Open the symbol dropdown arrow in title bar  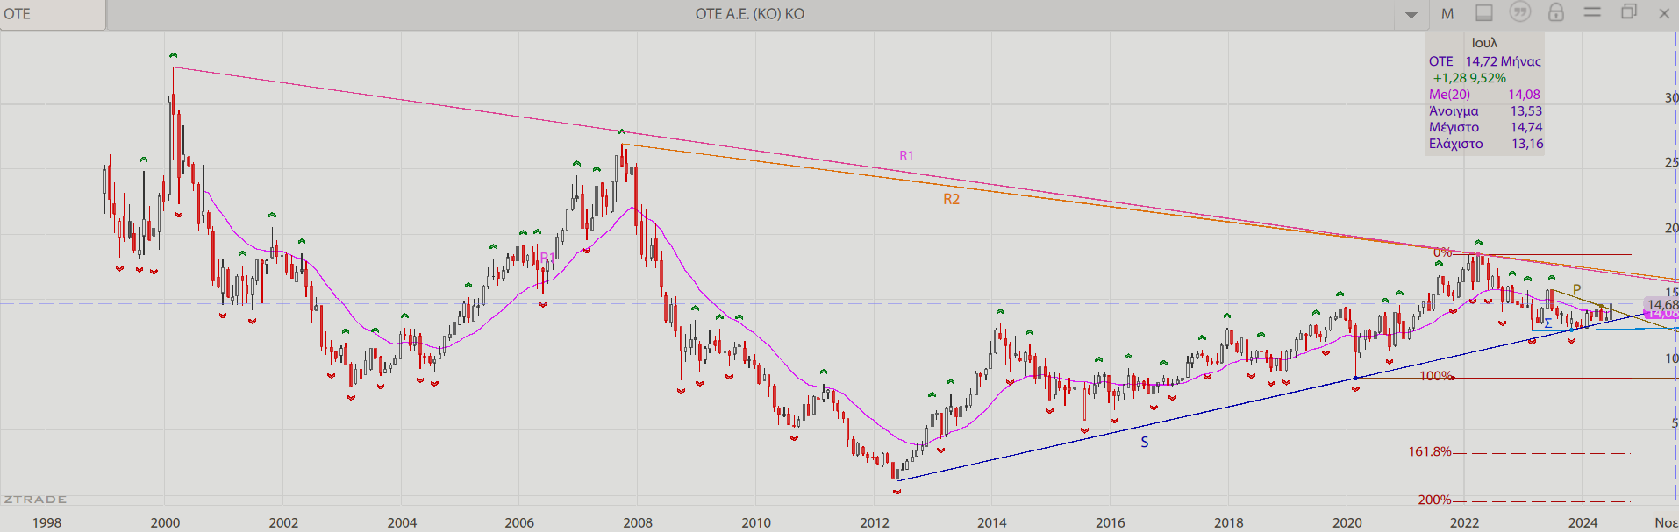1411,15
